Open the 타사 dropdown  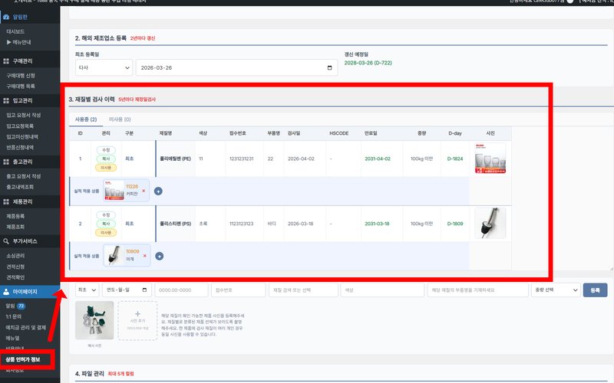pos(104,68)
